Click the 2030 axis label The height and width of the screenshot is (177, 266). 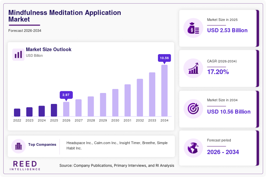[115, 121]
